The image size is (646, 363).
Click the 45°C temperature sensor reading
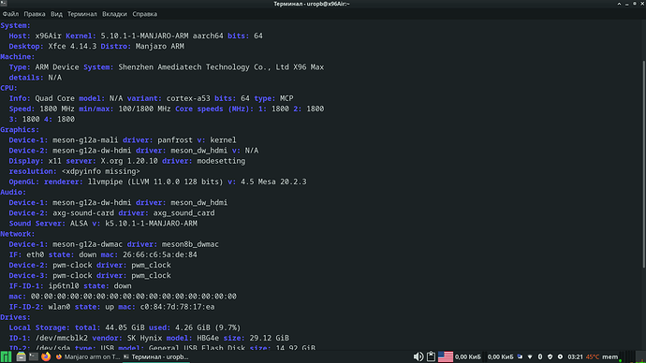[x=593, y=356]
